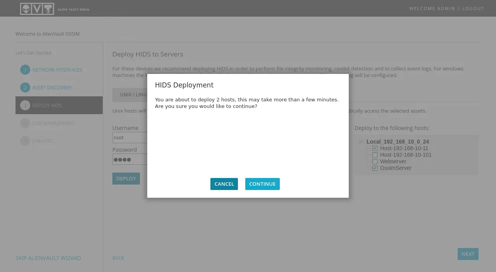Click the step 4 Log Management circle
The height and width of the screenshot is (272, 496).
(25, 123)
